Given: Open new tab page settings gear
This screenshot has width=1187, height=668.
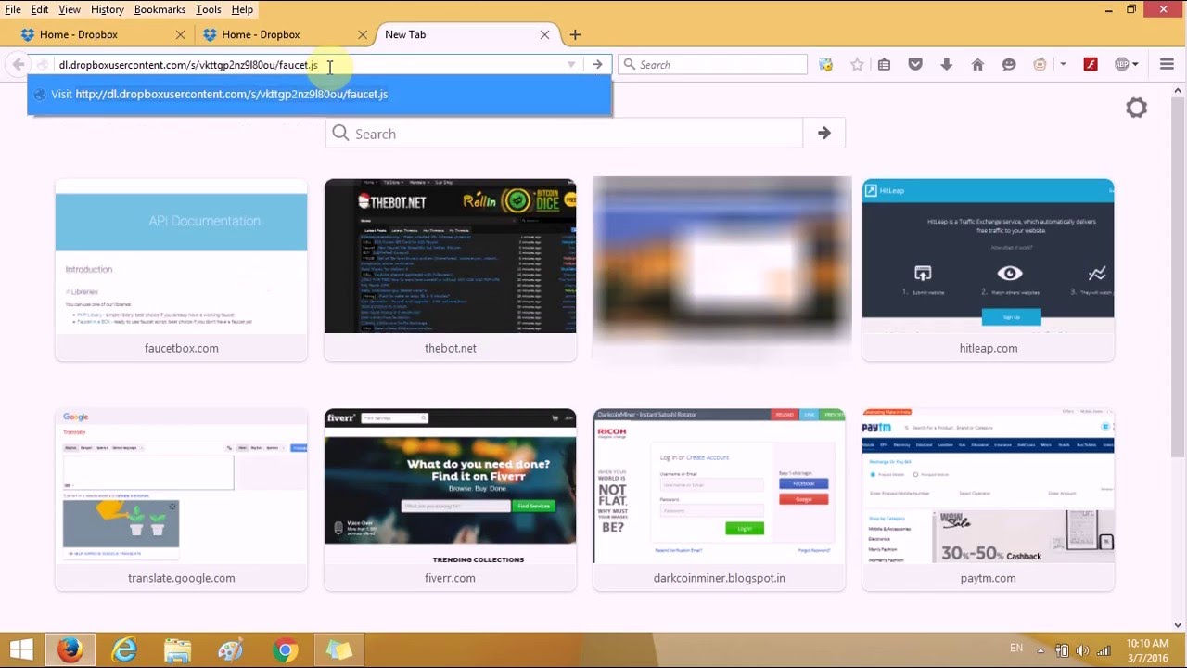Looking at the screenshot, I should [1136, 108].
